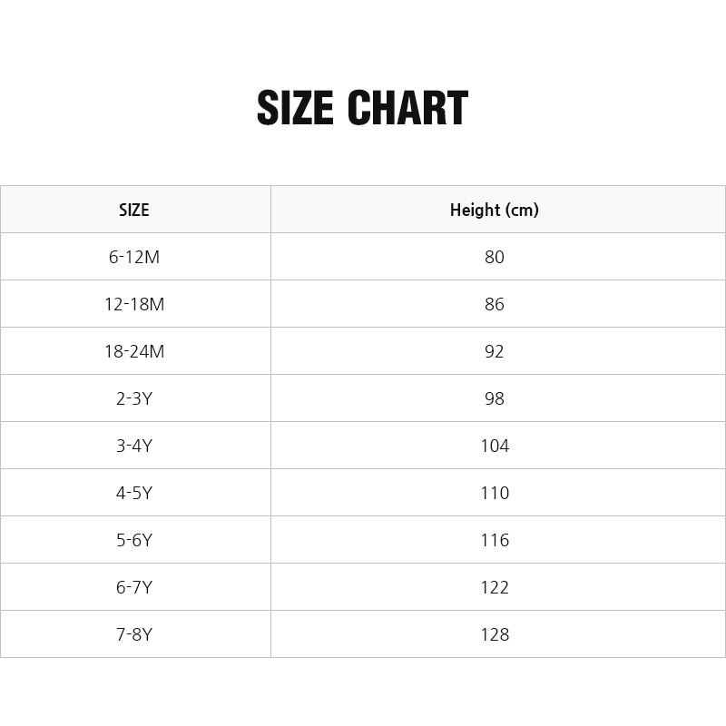Select the height value 86
The width and height of the screenshot is (726, 726).
[x=495, y=304]
